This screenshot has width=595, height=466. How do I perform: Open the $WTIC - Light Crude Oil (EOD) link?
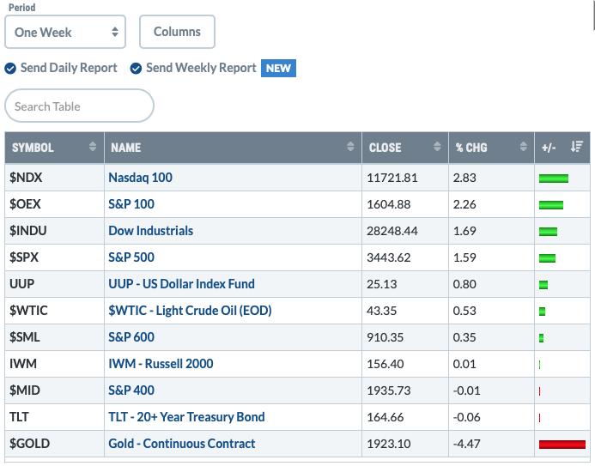click(190, 311)
